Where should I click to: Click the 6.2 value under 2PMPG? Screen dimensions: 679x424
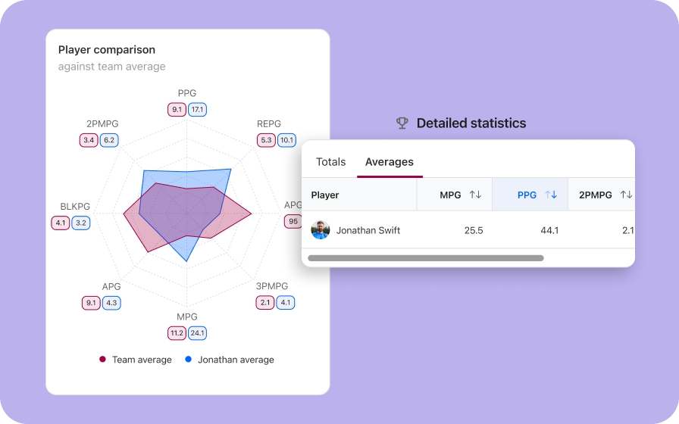(109, 140)
